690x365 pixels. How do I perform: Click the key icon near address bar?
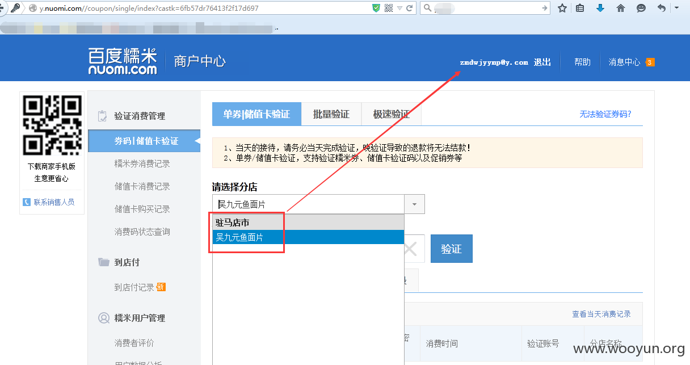(15, 8)
